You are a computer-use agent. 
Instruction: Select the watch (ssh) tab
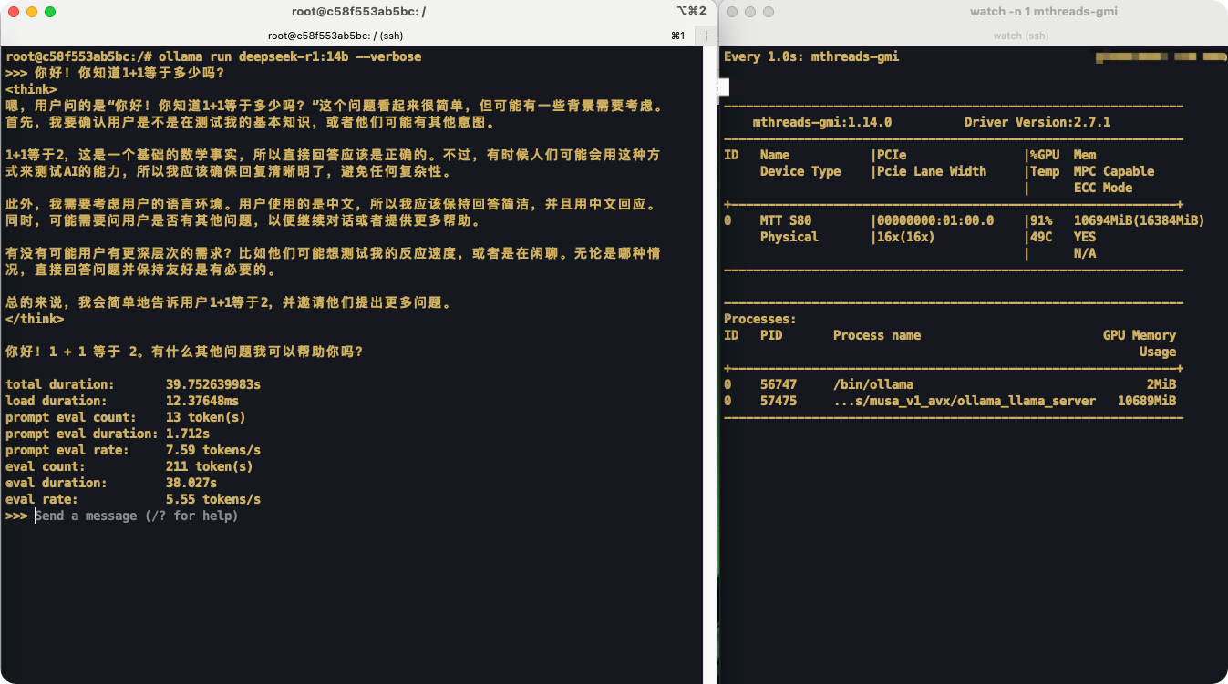[x=1021, y=36]
